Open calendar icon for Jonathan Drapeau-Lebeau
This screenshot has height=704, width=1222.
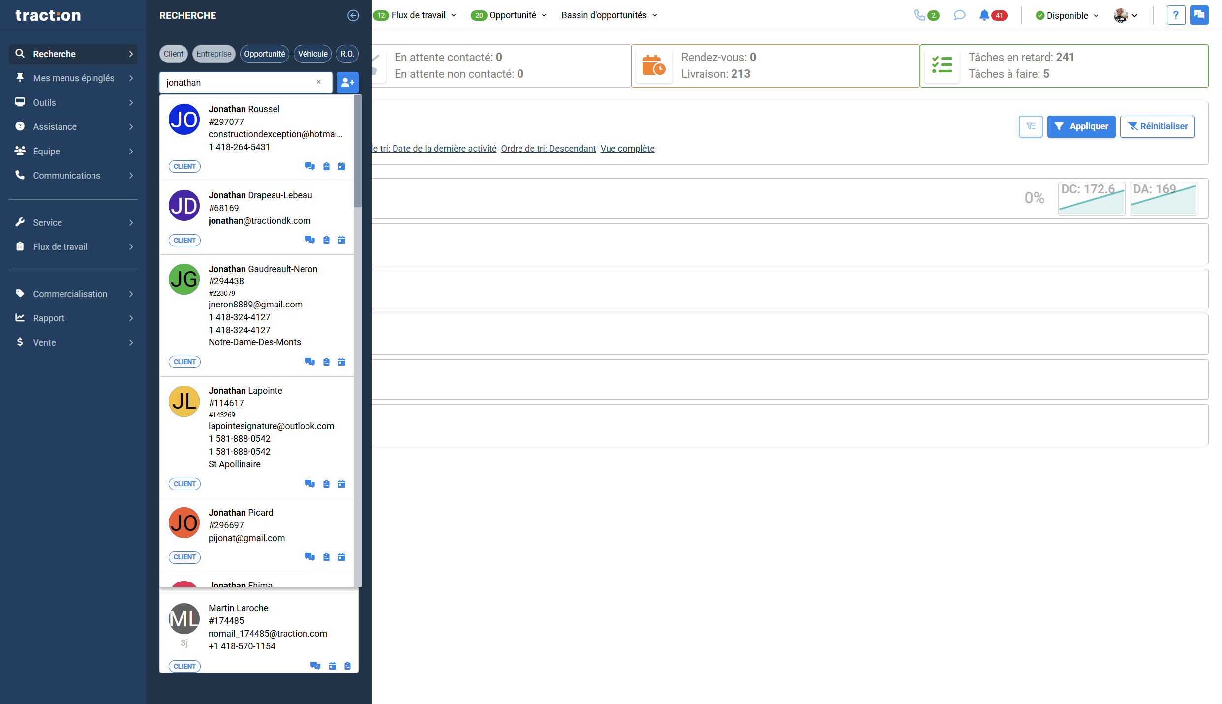click(x=341, y=240)
